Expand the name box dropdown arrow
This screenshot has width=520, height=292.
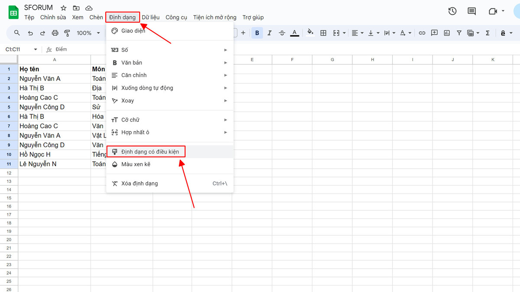36,50
